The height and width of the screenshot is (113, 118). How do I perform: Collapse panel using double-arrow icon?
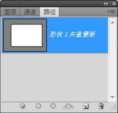[x=106, y=4]
